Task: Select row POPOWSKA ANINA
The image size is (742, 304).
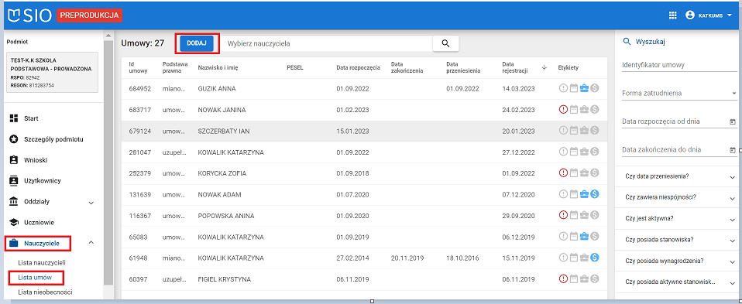Action: [364, 215]
